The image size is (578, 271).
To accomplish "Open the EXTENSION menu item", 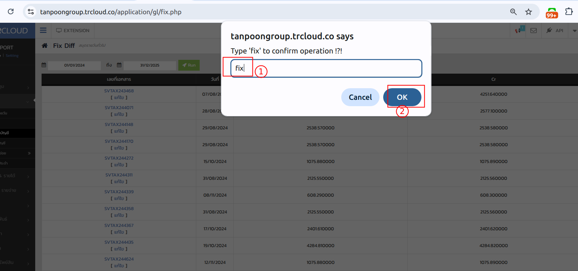I will tap(73, 31).
